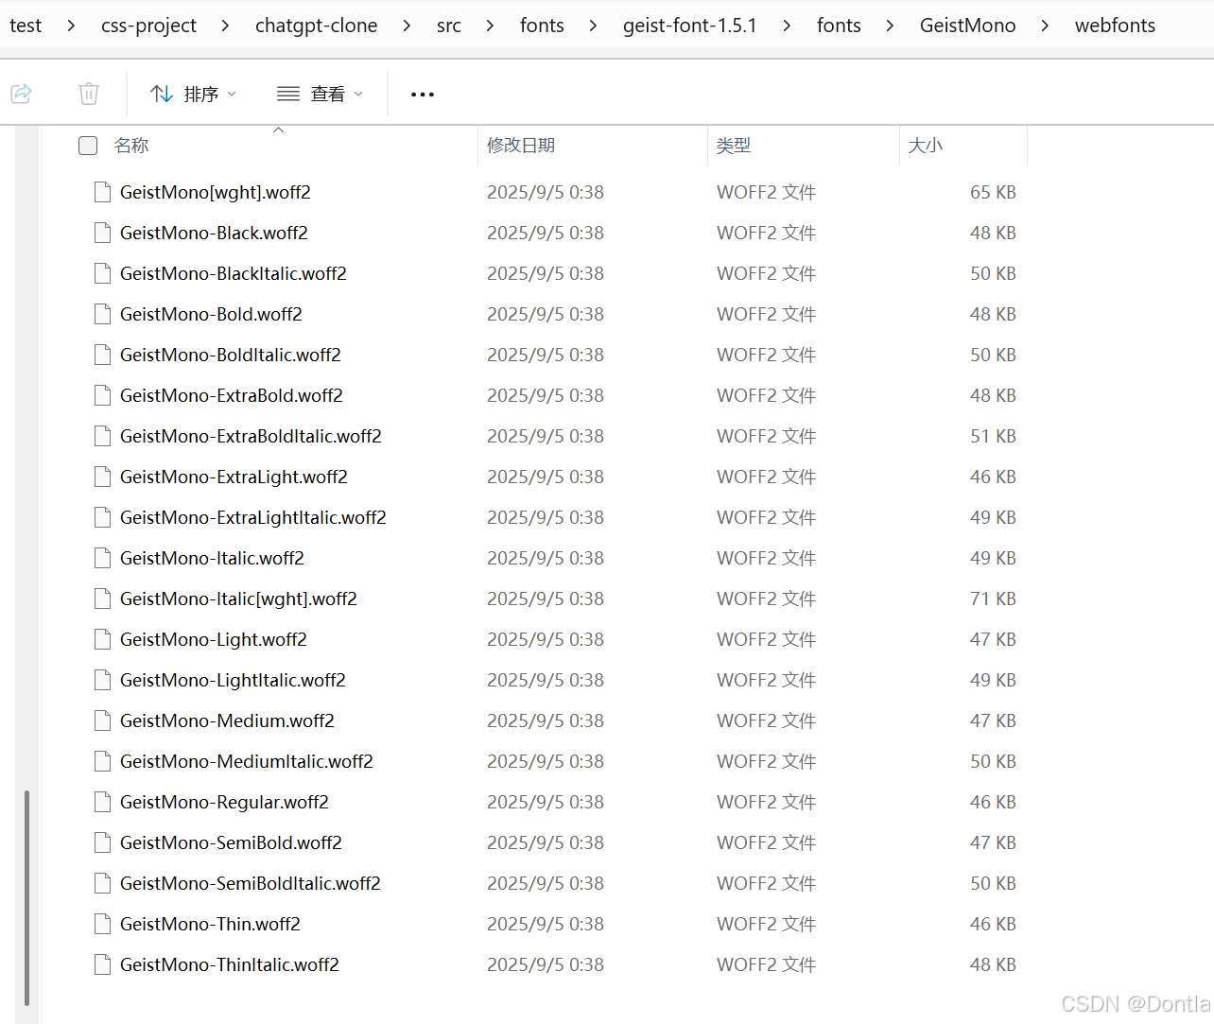Click file icon of GeistMono-ExtraLight.woff2

pos(102,477)
